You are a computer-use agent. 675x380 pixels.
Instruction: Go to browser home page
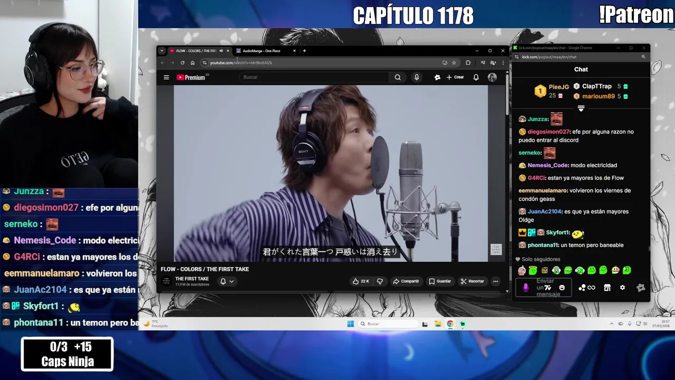(192, 63)
